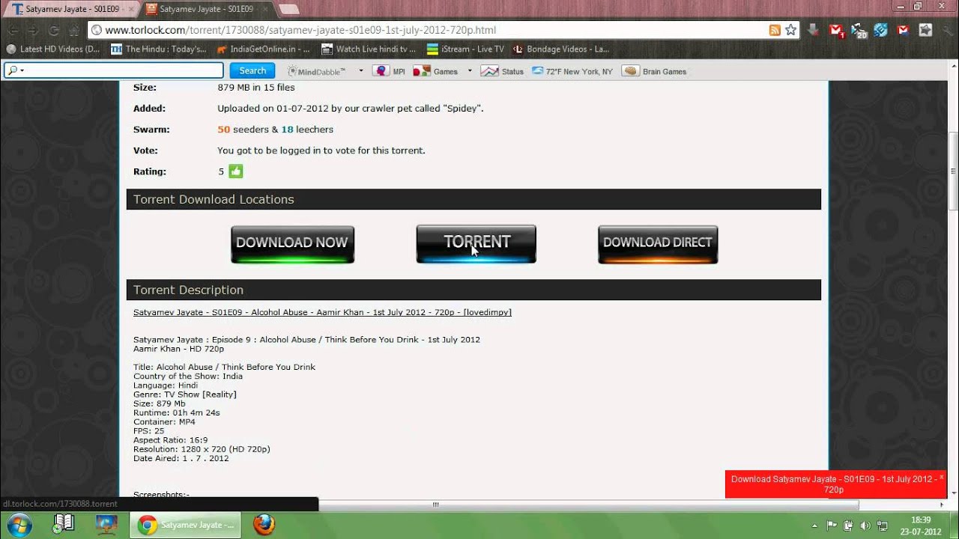The image size is (959, 539).
Task: Click the browser back arrow
Action: pos(13,31)
